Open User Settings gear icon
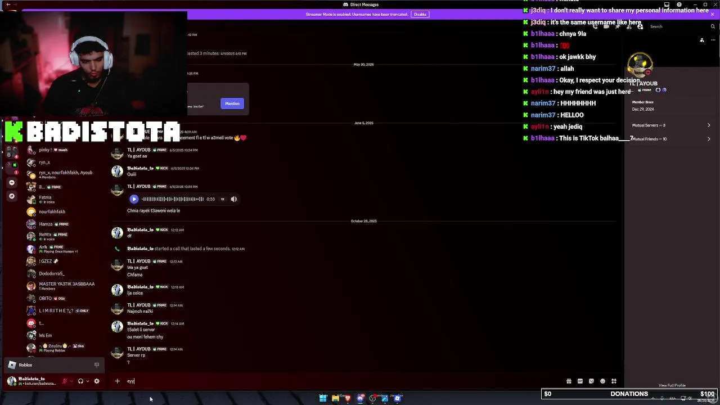The width and height of the screenshot is (720, 405). click(97, 381)
